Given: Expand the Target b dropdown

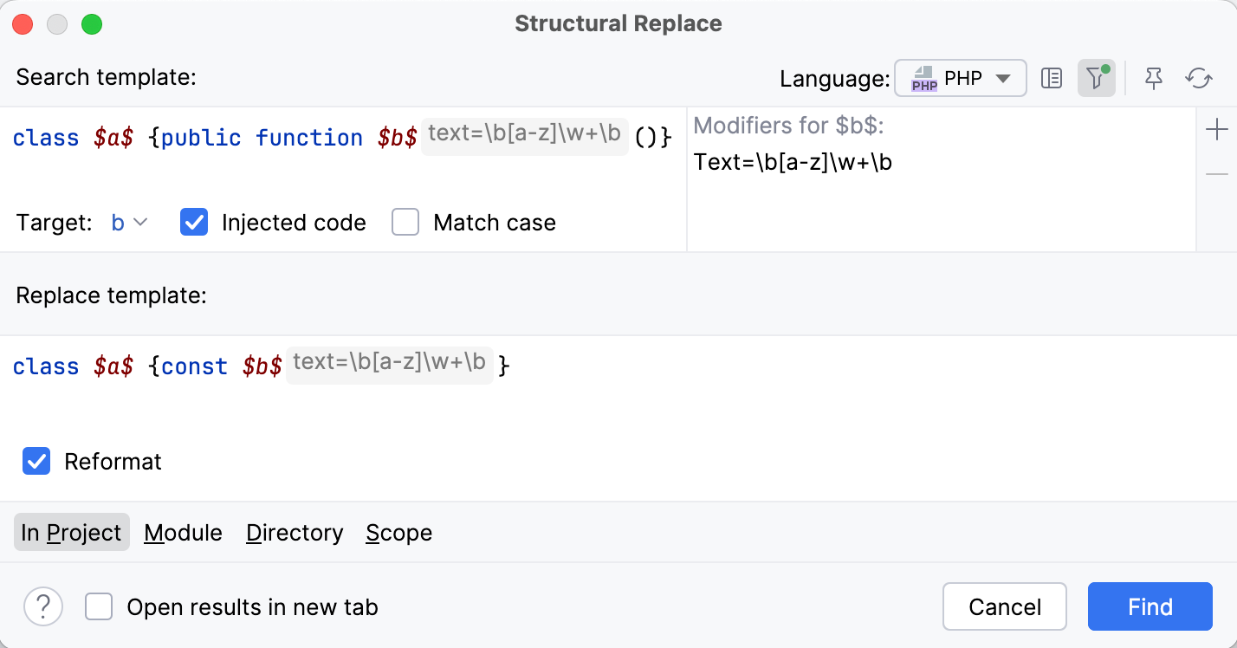Looking at the screenshot, I should [130, 223].
